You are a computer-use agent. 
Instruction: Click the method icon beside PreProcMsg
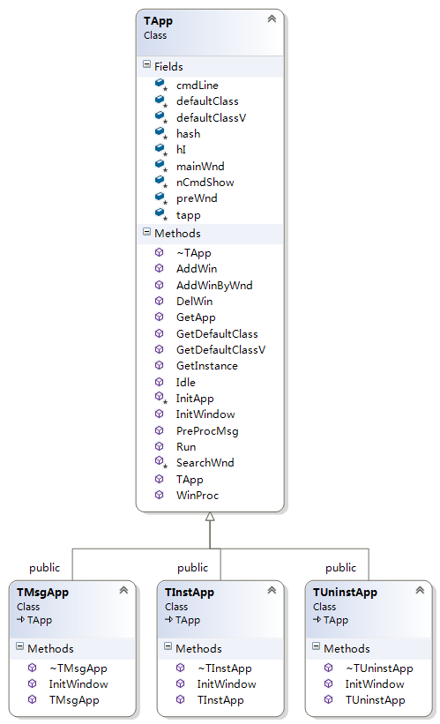click(160, 430)
